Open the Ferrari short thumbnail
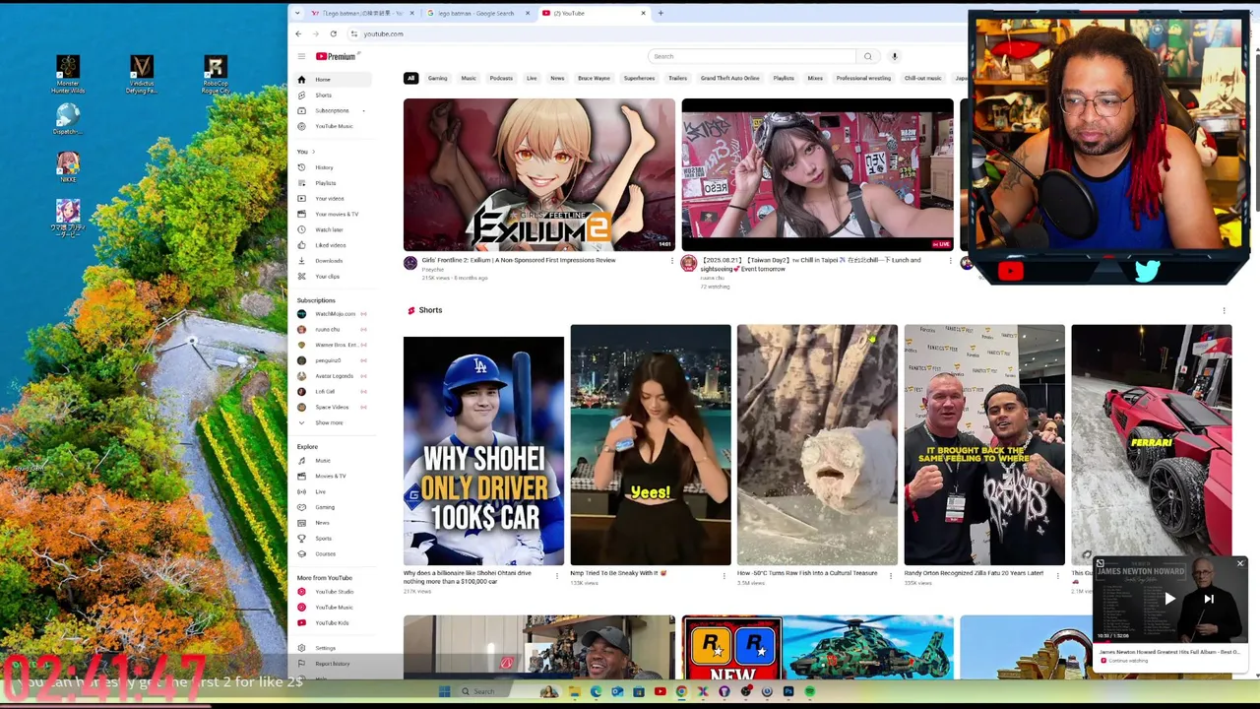Viewport: 1260px width, 709px height. (1152, 445)
